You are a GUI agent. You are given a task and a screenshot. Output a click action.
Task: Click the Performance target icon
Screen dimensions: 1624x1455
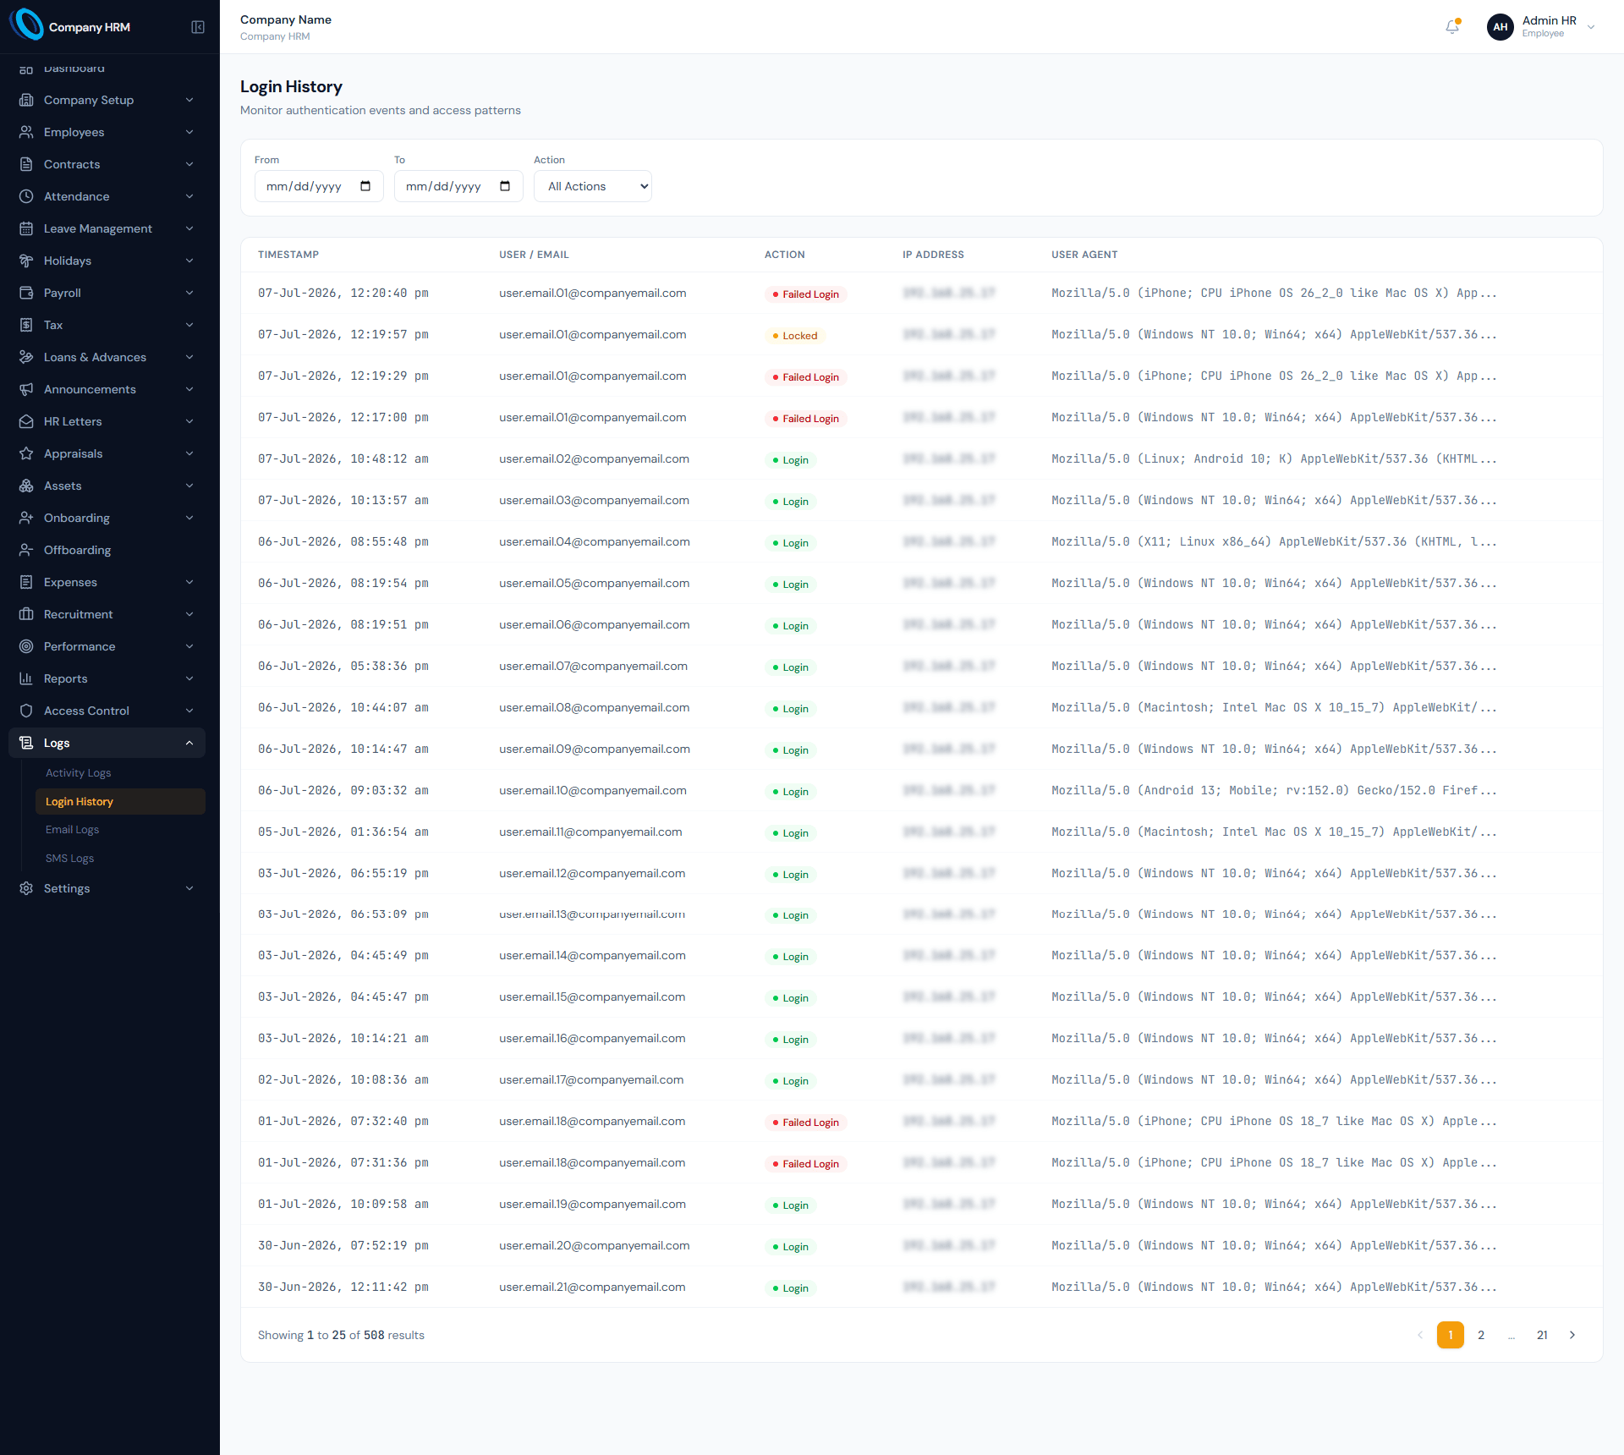[26, 646]
